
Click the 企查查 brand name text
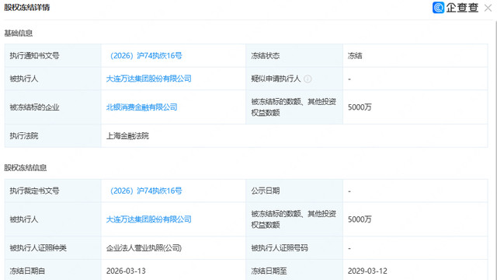point(462,8)
